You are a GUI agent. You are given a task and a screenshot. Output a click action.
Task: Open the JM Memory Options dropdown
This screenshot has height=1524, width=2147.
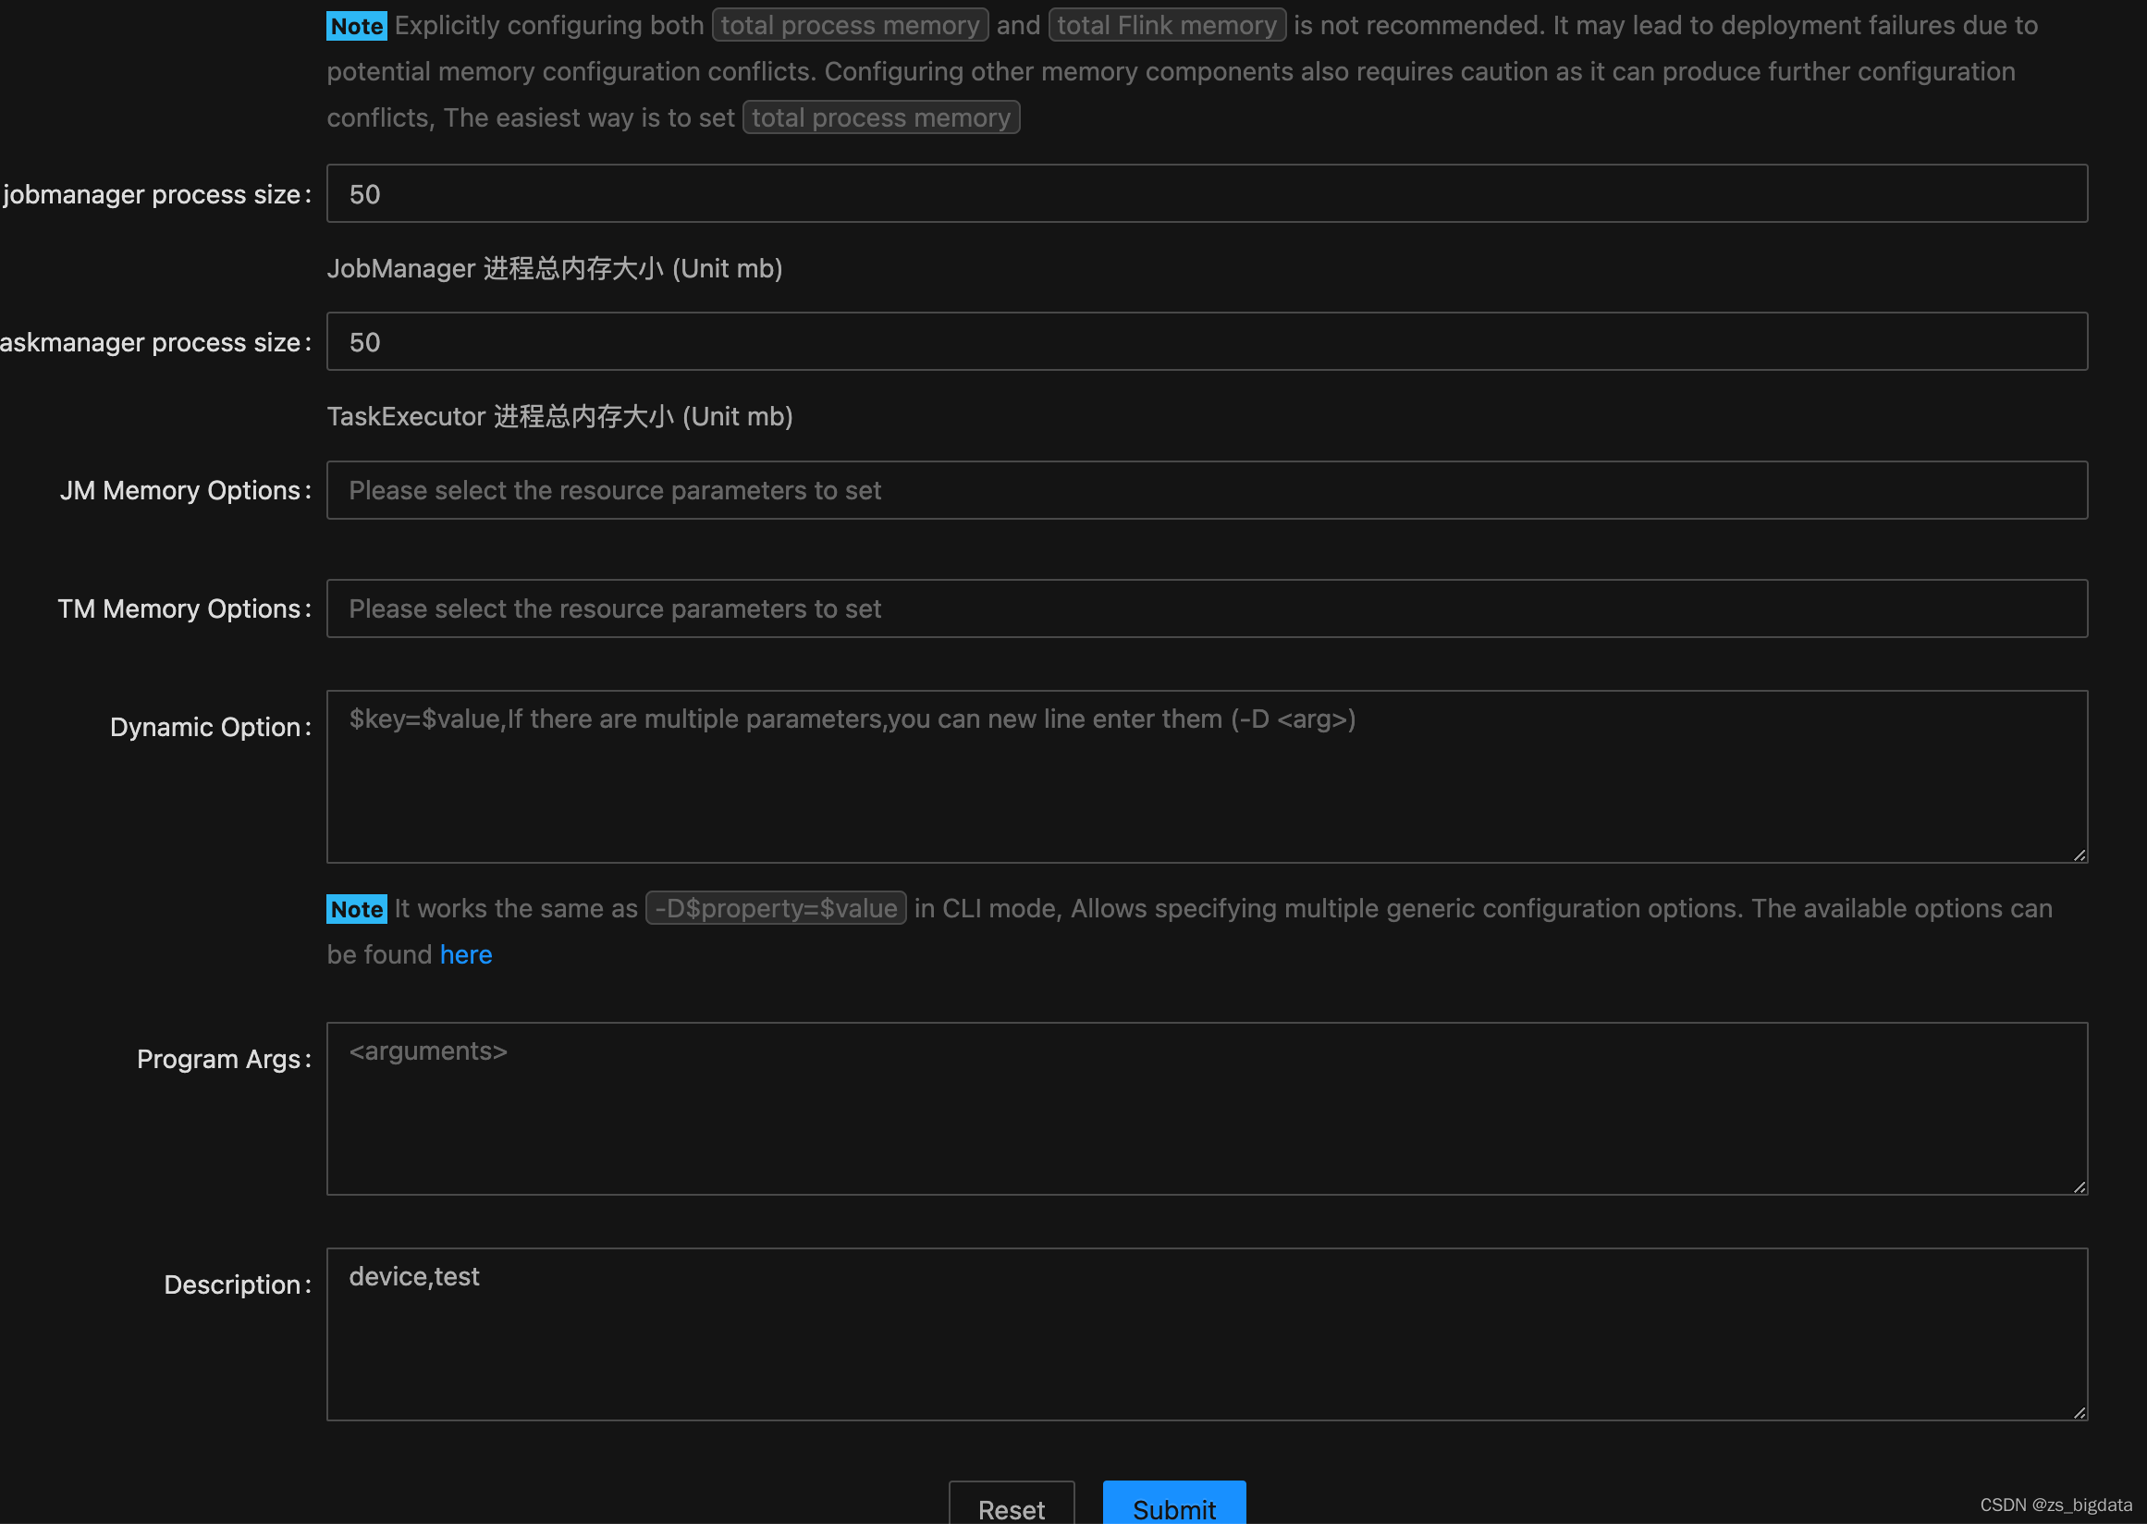(x=1206, y=490)
